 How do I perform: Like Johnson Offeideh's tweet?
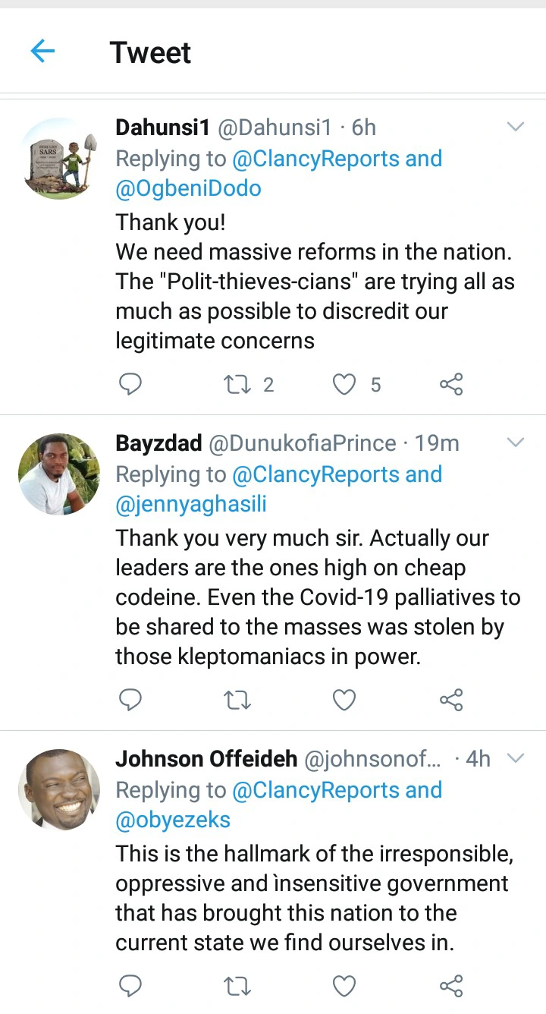point(345,986)
